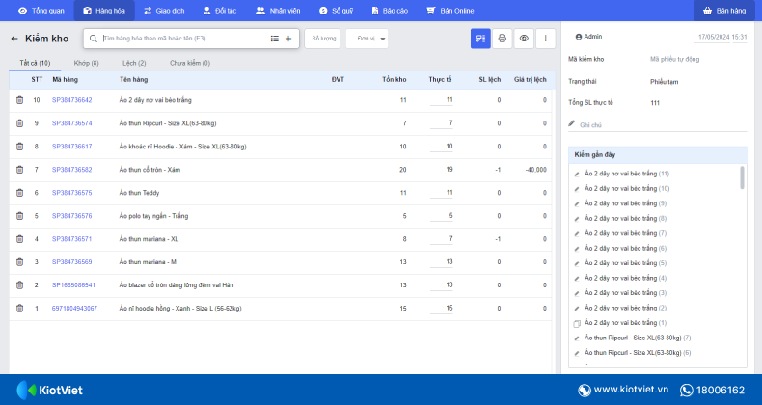This screenshot has width=762, height=405.
Task: Click trash icon for Áo 2 dây nơ vai bèo trắng
Action: [19, 100]
